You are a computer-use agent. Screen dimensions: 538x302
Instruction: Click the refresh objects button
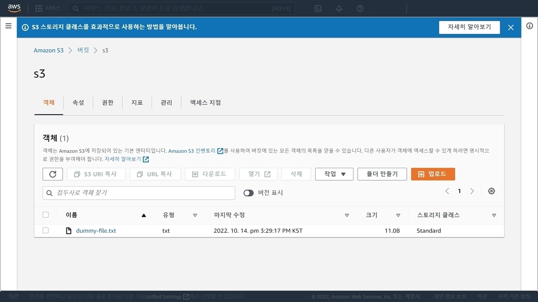click(53, 174)
